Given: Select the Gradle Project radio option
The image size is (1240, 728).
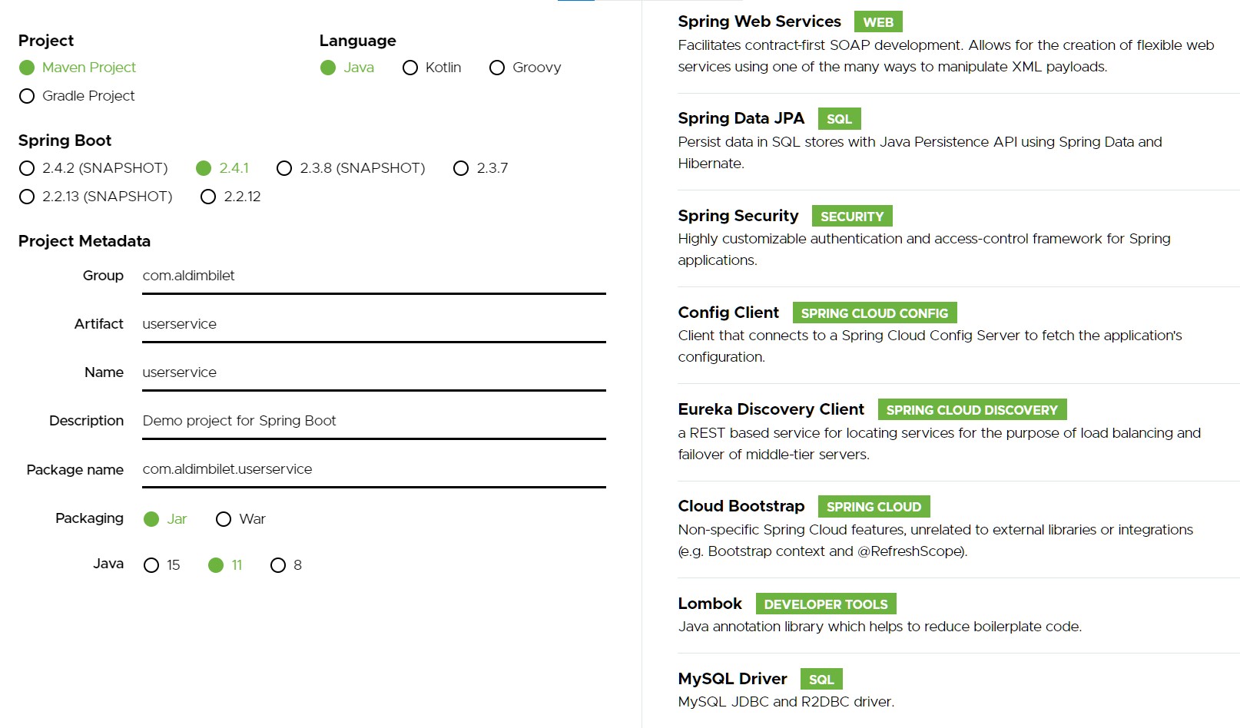Looking at the screenshot, I should coord(27,96).
